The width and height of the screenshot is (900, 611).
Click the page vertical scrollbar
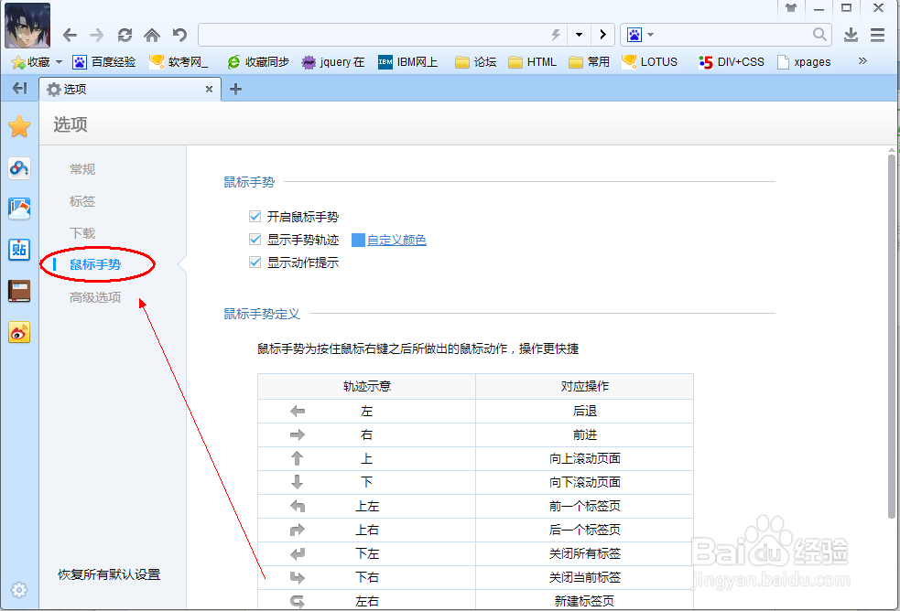(892, 336)
